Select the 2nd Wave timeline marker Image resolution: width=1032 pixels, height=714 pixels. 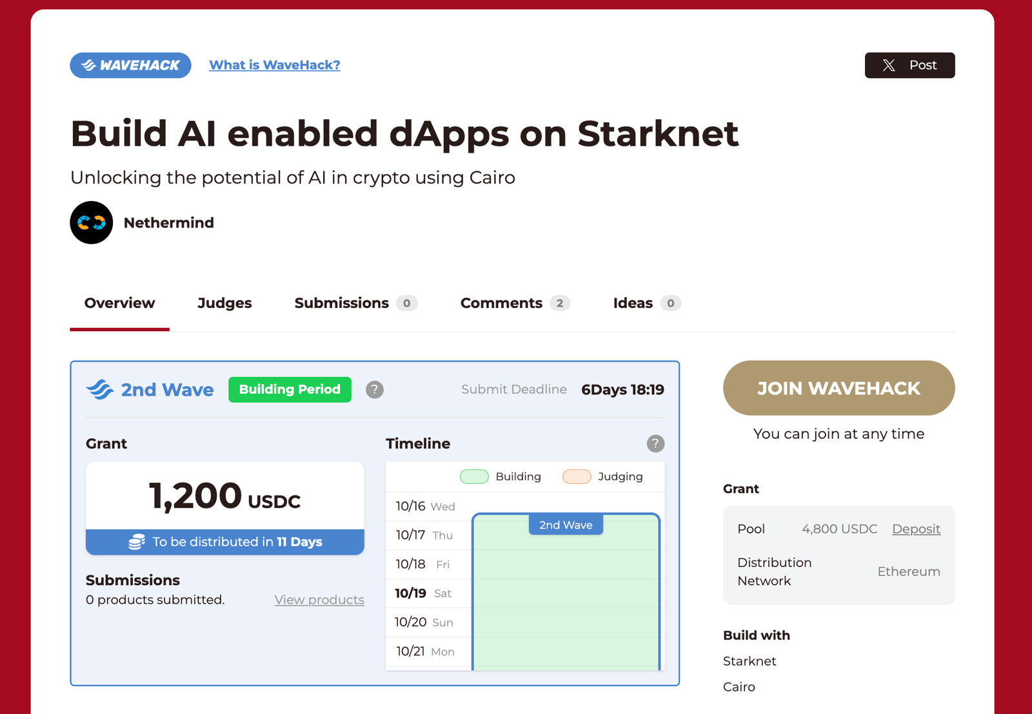coord(566,525)
